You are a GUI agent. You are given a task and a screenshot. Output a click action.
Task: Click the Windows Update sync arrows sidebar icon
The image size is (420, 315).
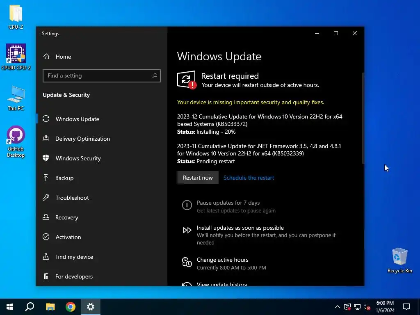pos(46,119)
